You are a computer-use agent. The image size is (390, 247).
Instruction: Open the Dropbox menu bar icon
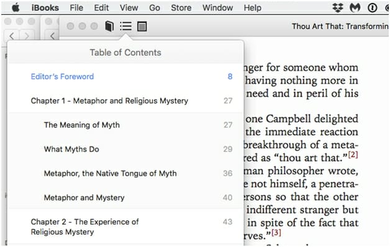tap(338, 7)
